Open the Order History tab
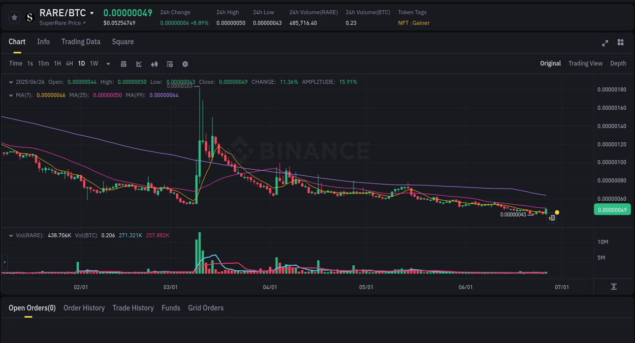This screenshot has height=343, width=635. (84, 308)
